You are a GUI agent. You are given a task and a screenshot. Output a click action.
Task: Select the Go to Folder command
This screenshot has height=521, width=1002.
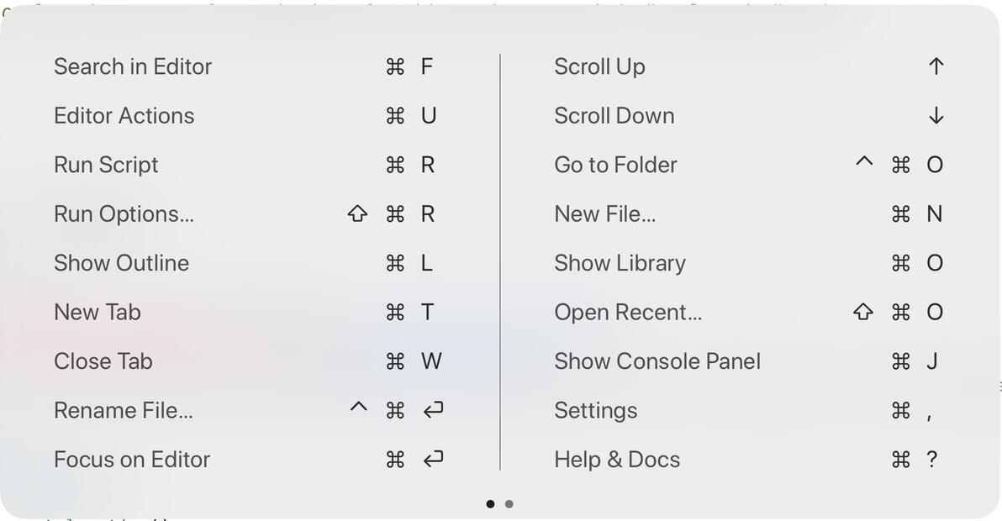[615, 165]
